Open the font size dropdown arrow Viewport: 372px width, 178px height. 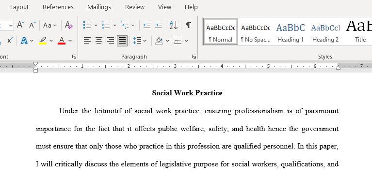[11, 25]
